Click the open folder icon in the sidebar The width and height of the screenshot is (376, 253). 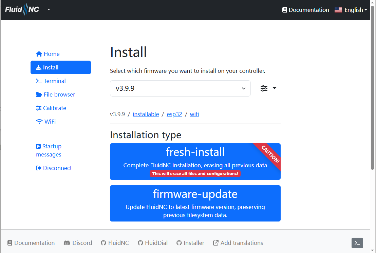[39, 94]
